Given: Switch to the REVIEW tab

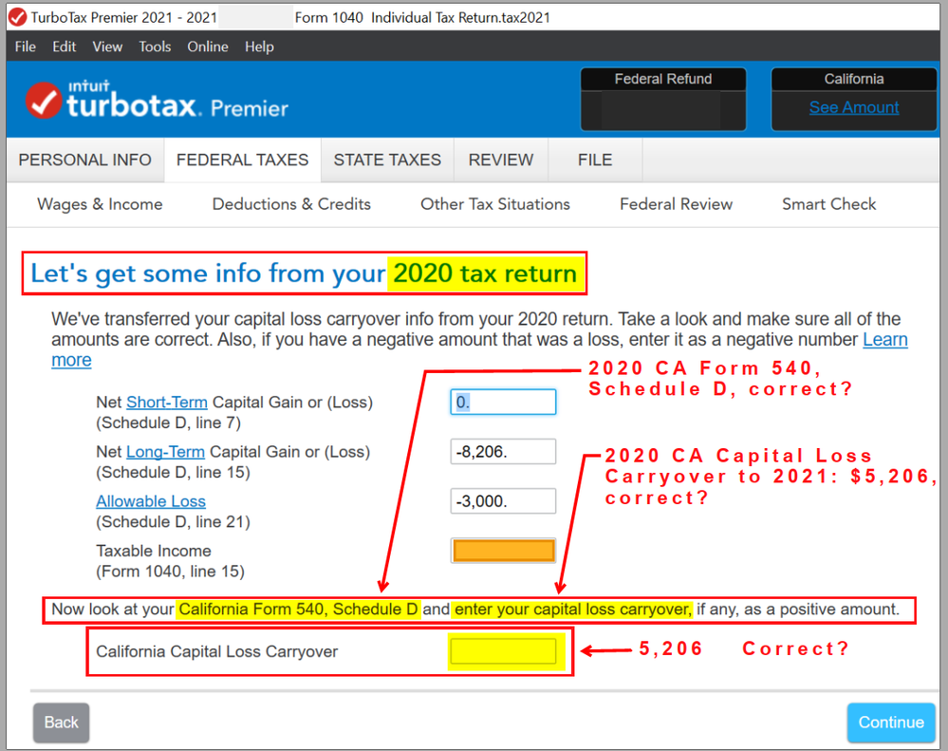Looking at the screenshot, I should [501, 160].
